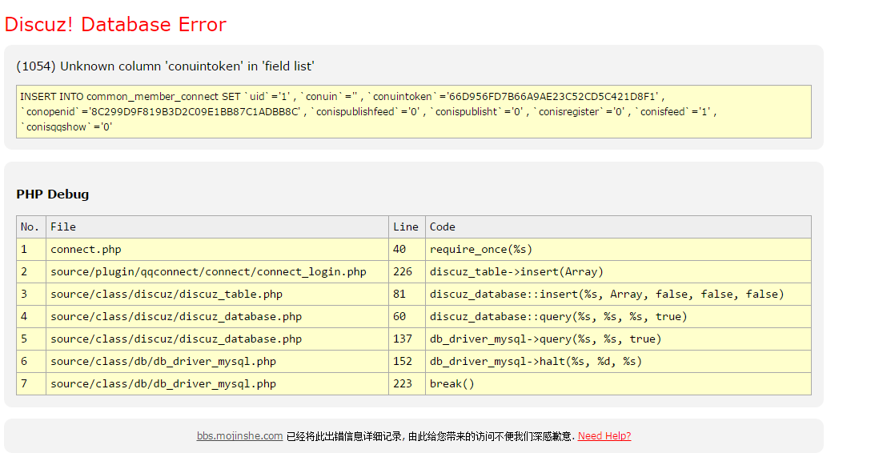Click the Code column header
895x457 pixels.
[618, 227]
